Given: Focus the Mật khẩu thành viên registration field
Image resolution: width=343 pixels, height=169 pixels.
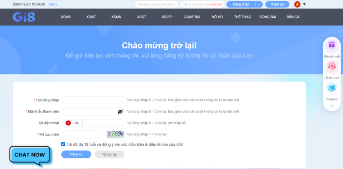Looking at the screenshot, I should 93,112.
